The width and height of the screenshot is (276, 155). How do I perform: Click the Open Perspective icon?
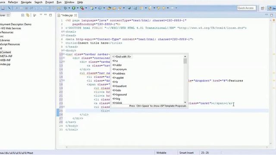tap(263, 8)
